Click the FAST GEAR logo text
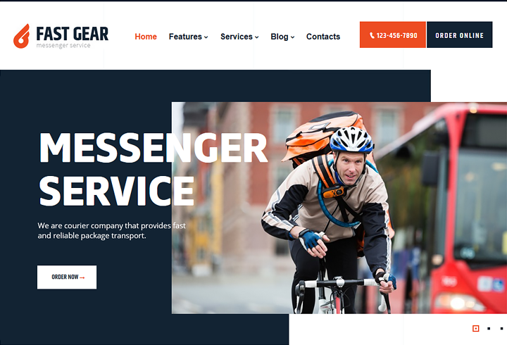 click(73, 34)
